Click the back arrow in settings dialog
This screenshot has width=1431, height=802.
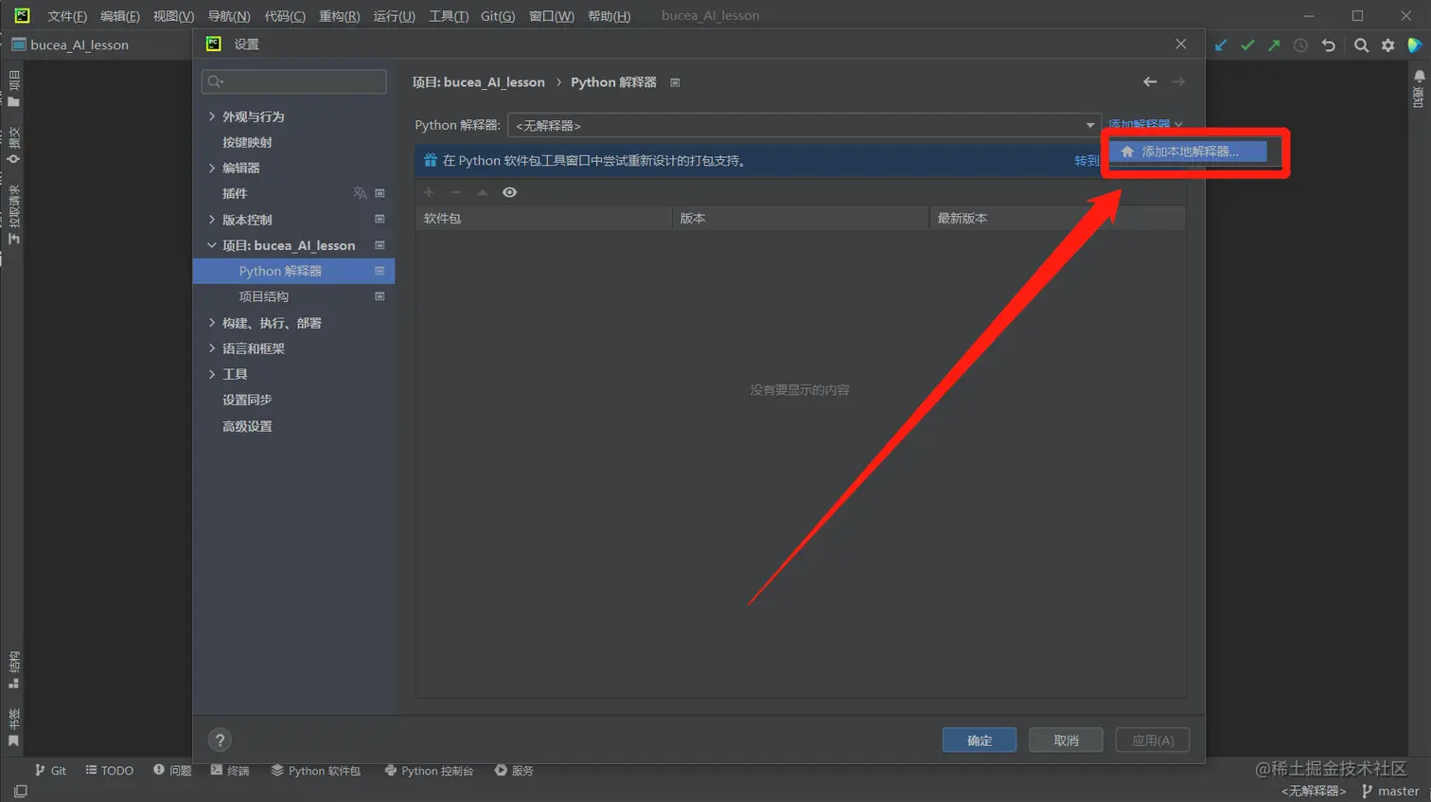tap(1150, 82)
